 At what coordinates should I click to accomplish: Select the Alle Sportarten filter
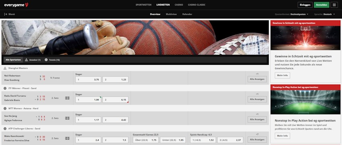13,60
